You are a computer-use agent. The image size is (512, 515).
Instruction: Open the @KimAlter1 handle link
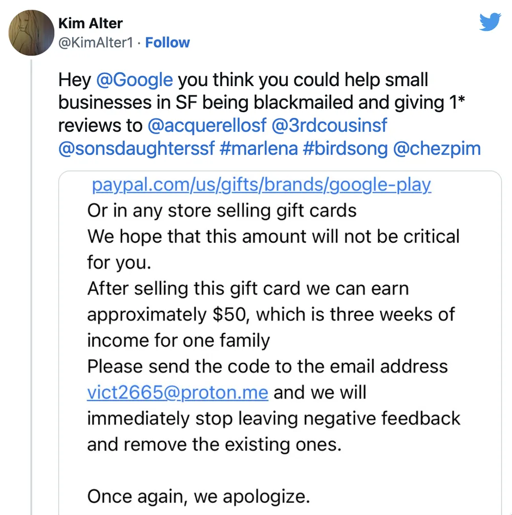click(96, 42)
